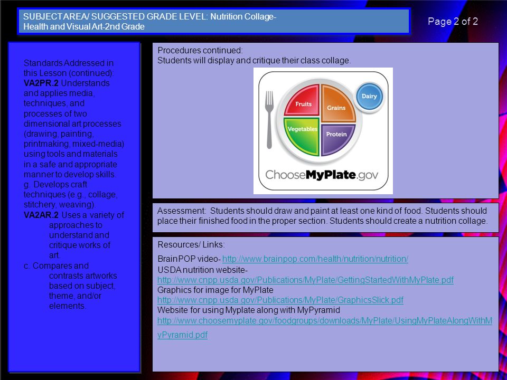Click the Grains section of the plate
This screenshot has width=507, height=380.
pos(338,103)
